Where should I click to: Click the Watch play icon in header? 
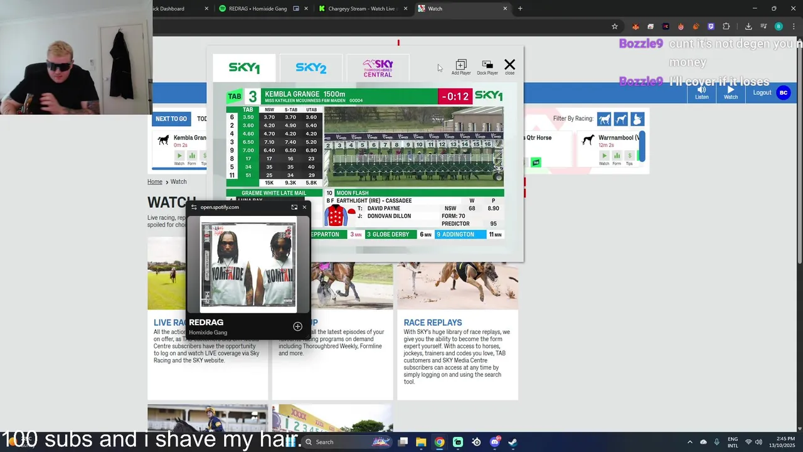(x=731, y=90)
